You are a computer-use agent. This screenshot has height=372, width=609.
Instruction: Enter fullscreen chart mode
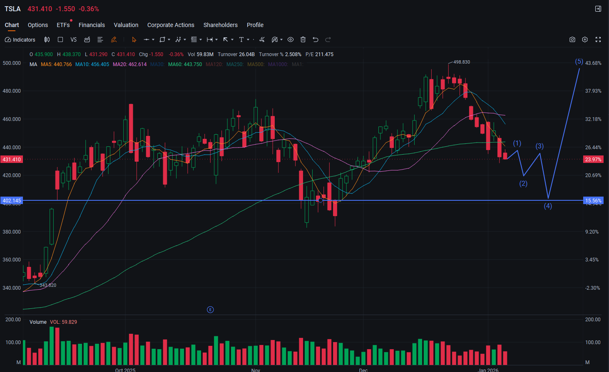598,39
